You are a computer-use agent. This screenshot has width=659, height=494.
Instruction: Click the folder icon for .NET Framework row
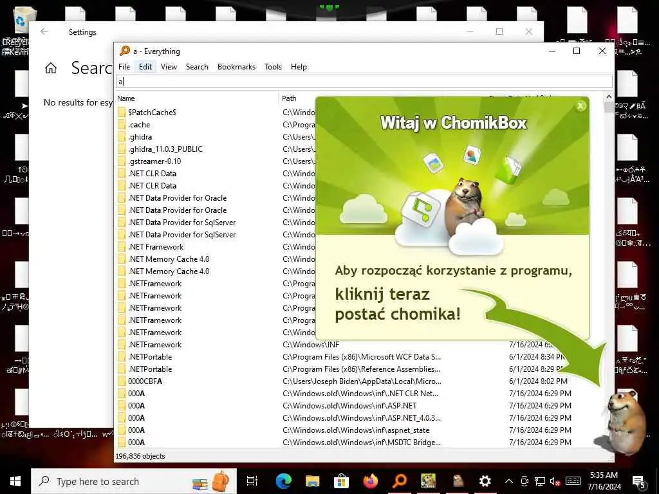(122, 246)
